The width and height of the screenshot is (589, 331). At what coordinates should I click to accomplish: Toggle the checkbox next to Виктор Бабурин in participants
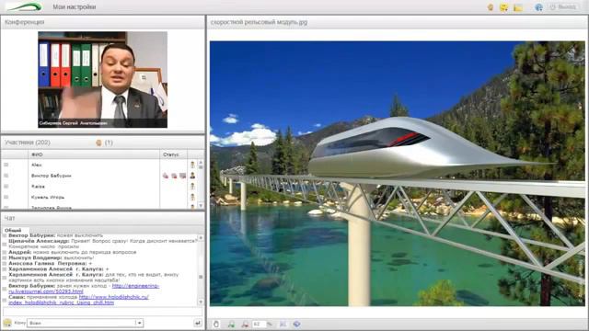pyautogui.click(x=6, y=176)
